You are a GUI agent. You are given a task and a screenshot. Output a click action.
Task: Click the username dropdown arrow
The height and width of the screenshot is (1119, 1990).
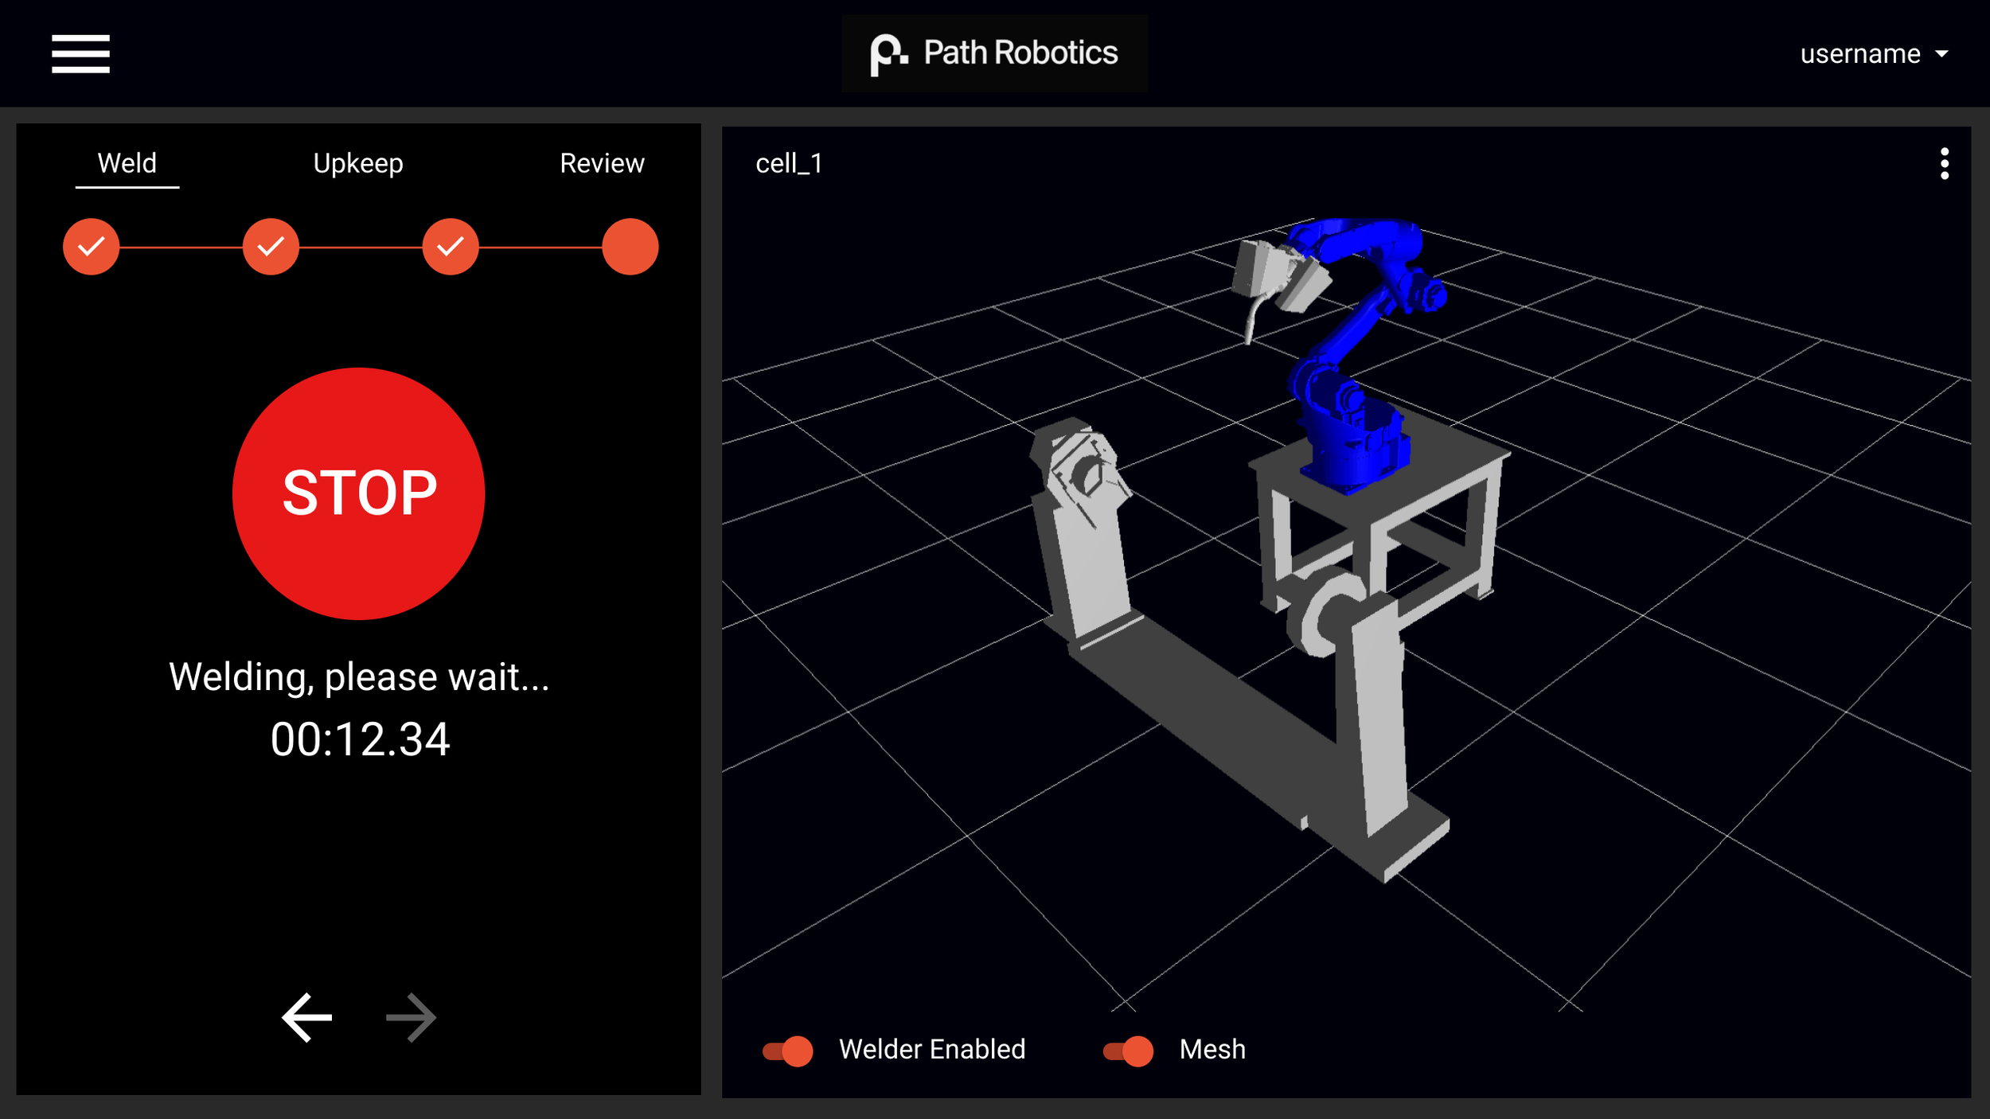(1941, 54)
